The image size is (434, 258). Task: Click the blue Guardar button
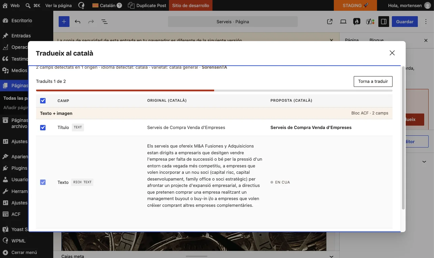[405, 22]
